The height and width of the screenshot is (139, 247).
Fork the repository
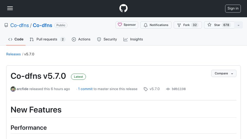pyautogui.click(x=188, y=25)
